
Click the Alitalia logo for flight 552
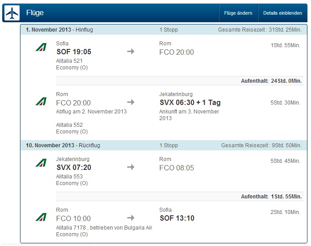41,101
